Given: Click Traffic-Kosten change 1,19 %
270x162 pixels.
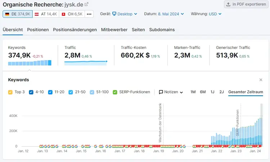Looking at the screenshot, I should tap(156, 56).
